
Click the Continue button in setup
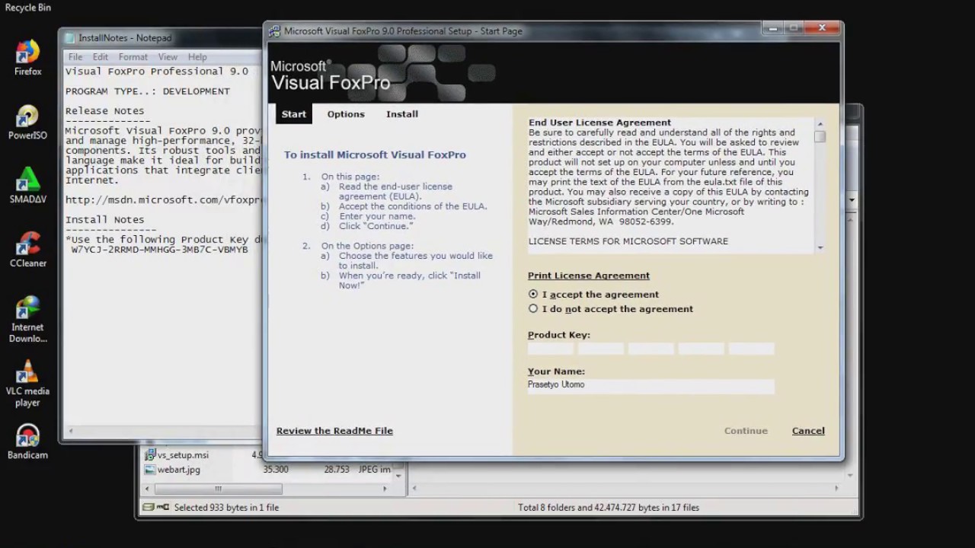[x=746, y=431]
